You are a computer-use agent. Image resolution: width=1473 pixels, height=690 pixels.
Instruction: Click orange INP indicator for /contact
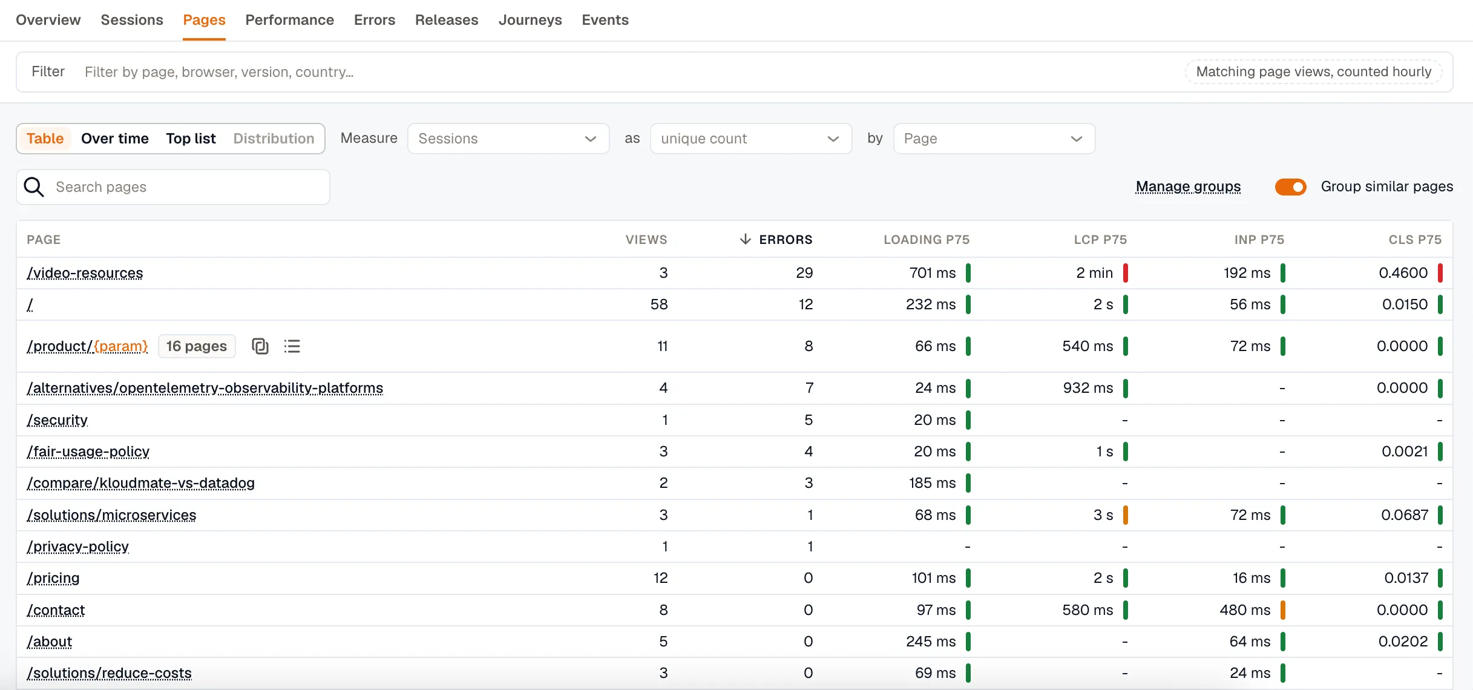click(x=1283, y=610)
